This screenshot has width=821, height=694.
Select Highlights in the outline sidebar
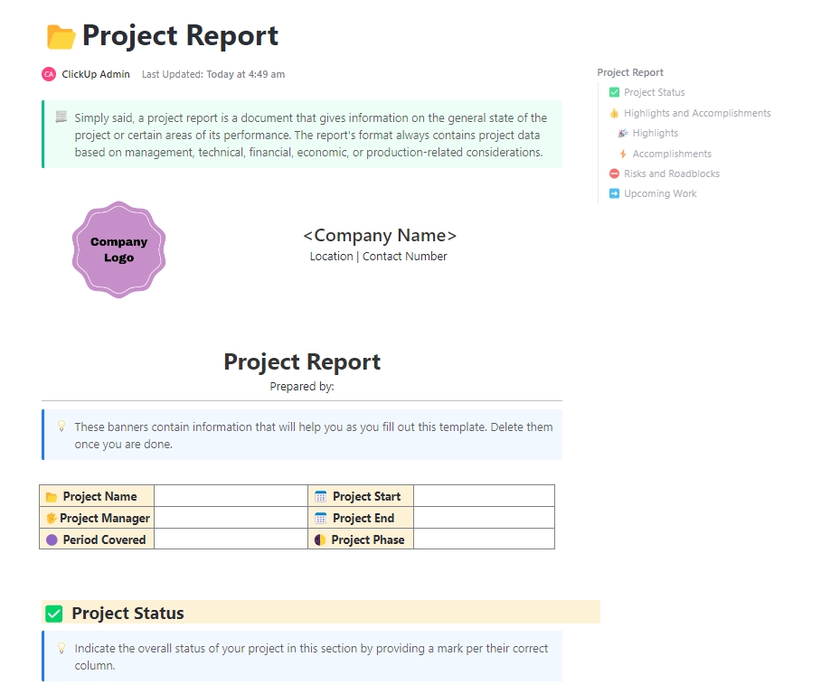point(656,133)
